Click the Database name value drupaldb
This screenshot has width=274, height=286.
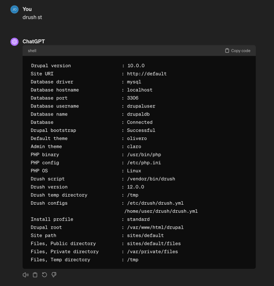click(x=138, y=114)
